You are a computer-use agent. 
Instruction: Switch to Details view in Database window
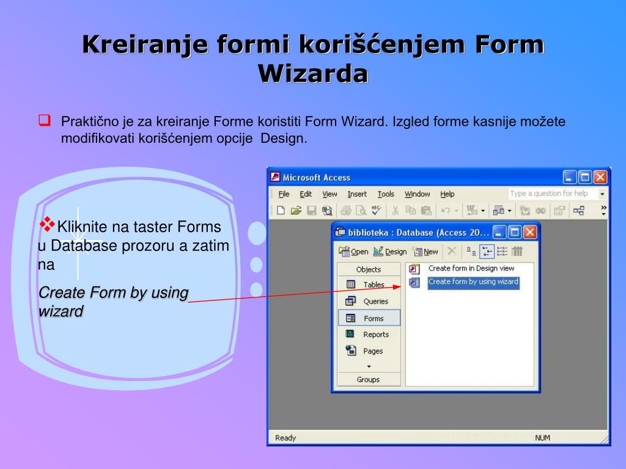click(517, 251)
